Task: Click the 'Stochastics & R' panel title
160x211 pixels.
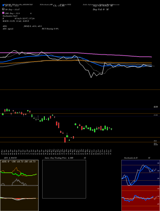Action: click(131, 158)
